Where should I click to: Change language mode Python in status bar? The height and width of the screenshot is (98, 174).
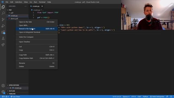click(x=145, y=97)
